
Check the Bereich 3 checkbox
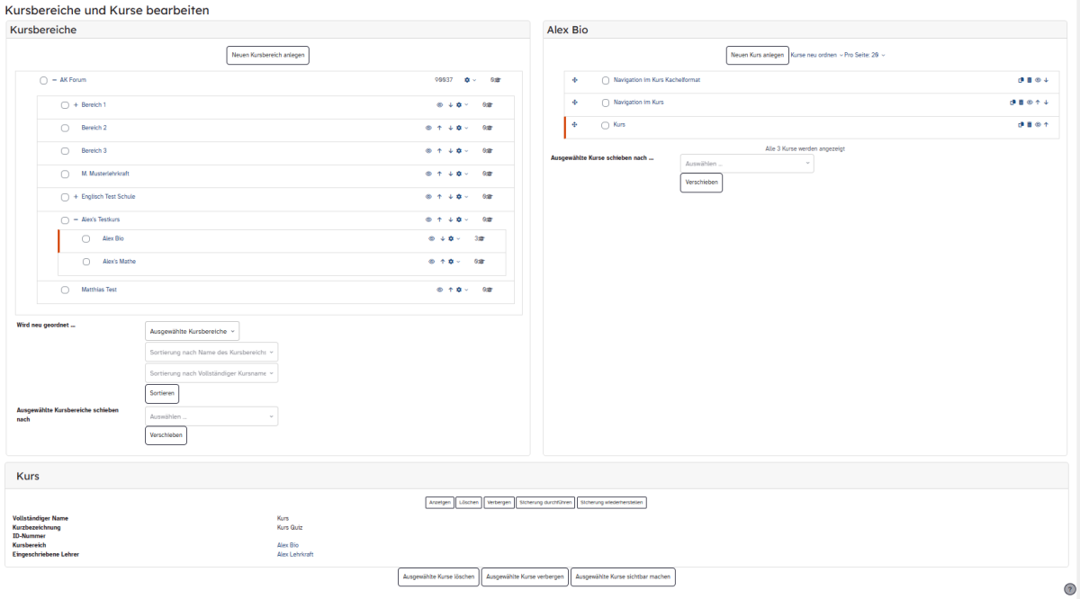tap(65, 151)
